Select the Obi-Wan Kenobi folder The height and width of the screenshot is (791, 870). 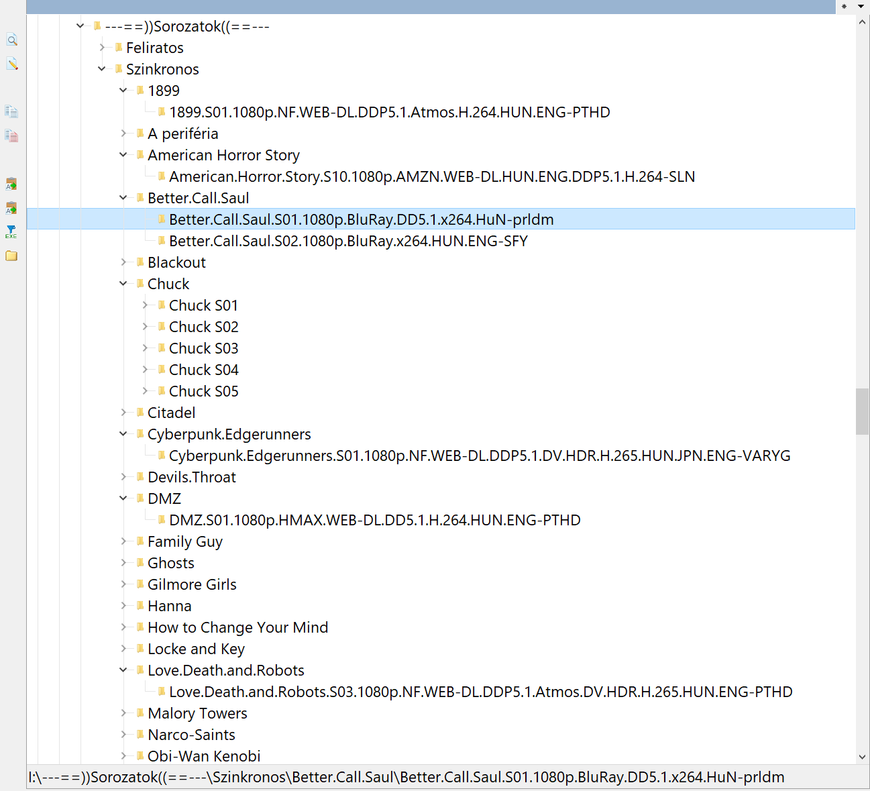point(204,756)
